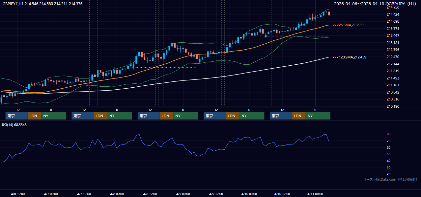The width and height of the screenshot is (421, 197).
Task: Click the 210.190 price axis label
Action: (393, 106)
